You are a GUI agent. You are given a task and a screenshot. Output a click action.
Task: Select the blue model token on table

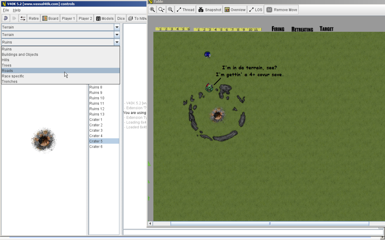click(x=208, y=55)
